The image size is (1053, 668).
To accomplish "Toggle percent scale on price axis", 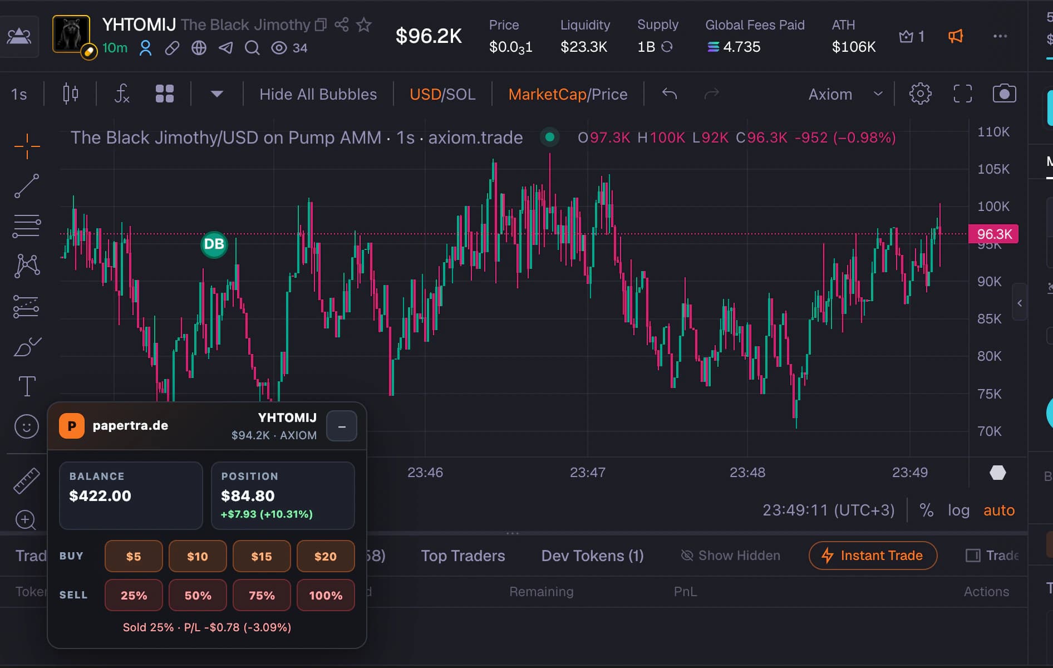I will point(926,510).
